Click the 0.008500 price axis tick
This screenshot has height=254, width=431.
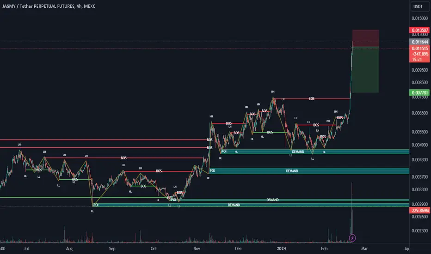419,82
